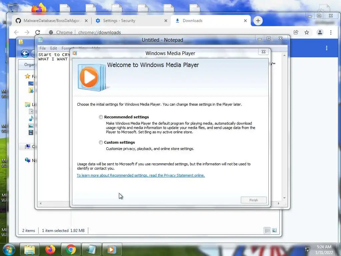The width and height of the screenshot is (341, 256).
Task: Reload the Chrome page
Action: point(38,32)
